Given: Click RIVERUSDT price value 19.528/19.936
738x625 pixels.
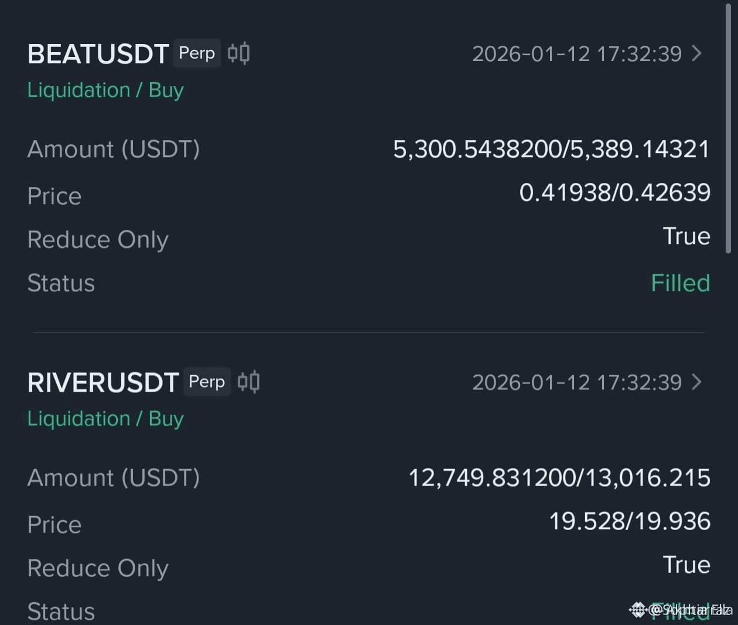Looking at the screenshot, I should point(630,521).
